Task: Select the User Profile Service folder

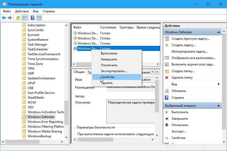Action: 41,93
